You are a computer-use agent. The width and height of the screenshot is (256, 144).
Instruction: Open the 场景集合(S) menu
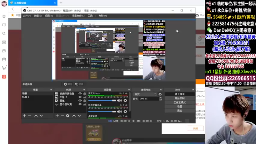[78, 16]
